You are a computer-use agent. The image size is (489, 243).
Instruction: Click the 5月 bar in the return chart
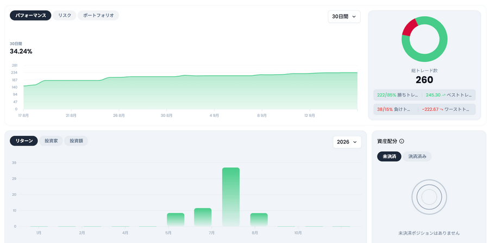click(x=175, y=219)
